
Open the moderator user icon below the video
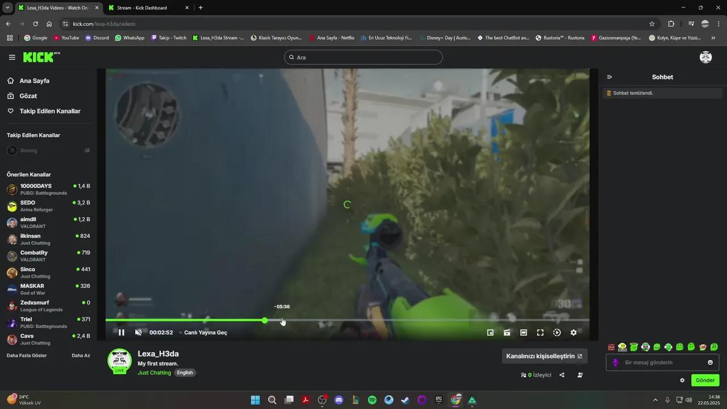[580, 375]
